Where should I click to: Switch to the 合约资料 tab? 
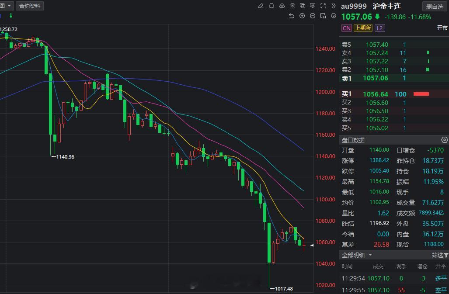point(29,6)
